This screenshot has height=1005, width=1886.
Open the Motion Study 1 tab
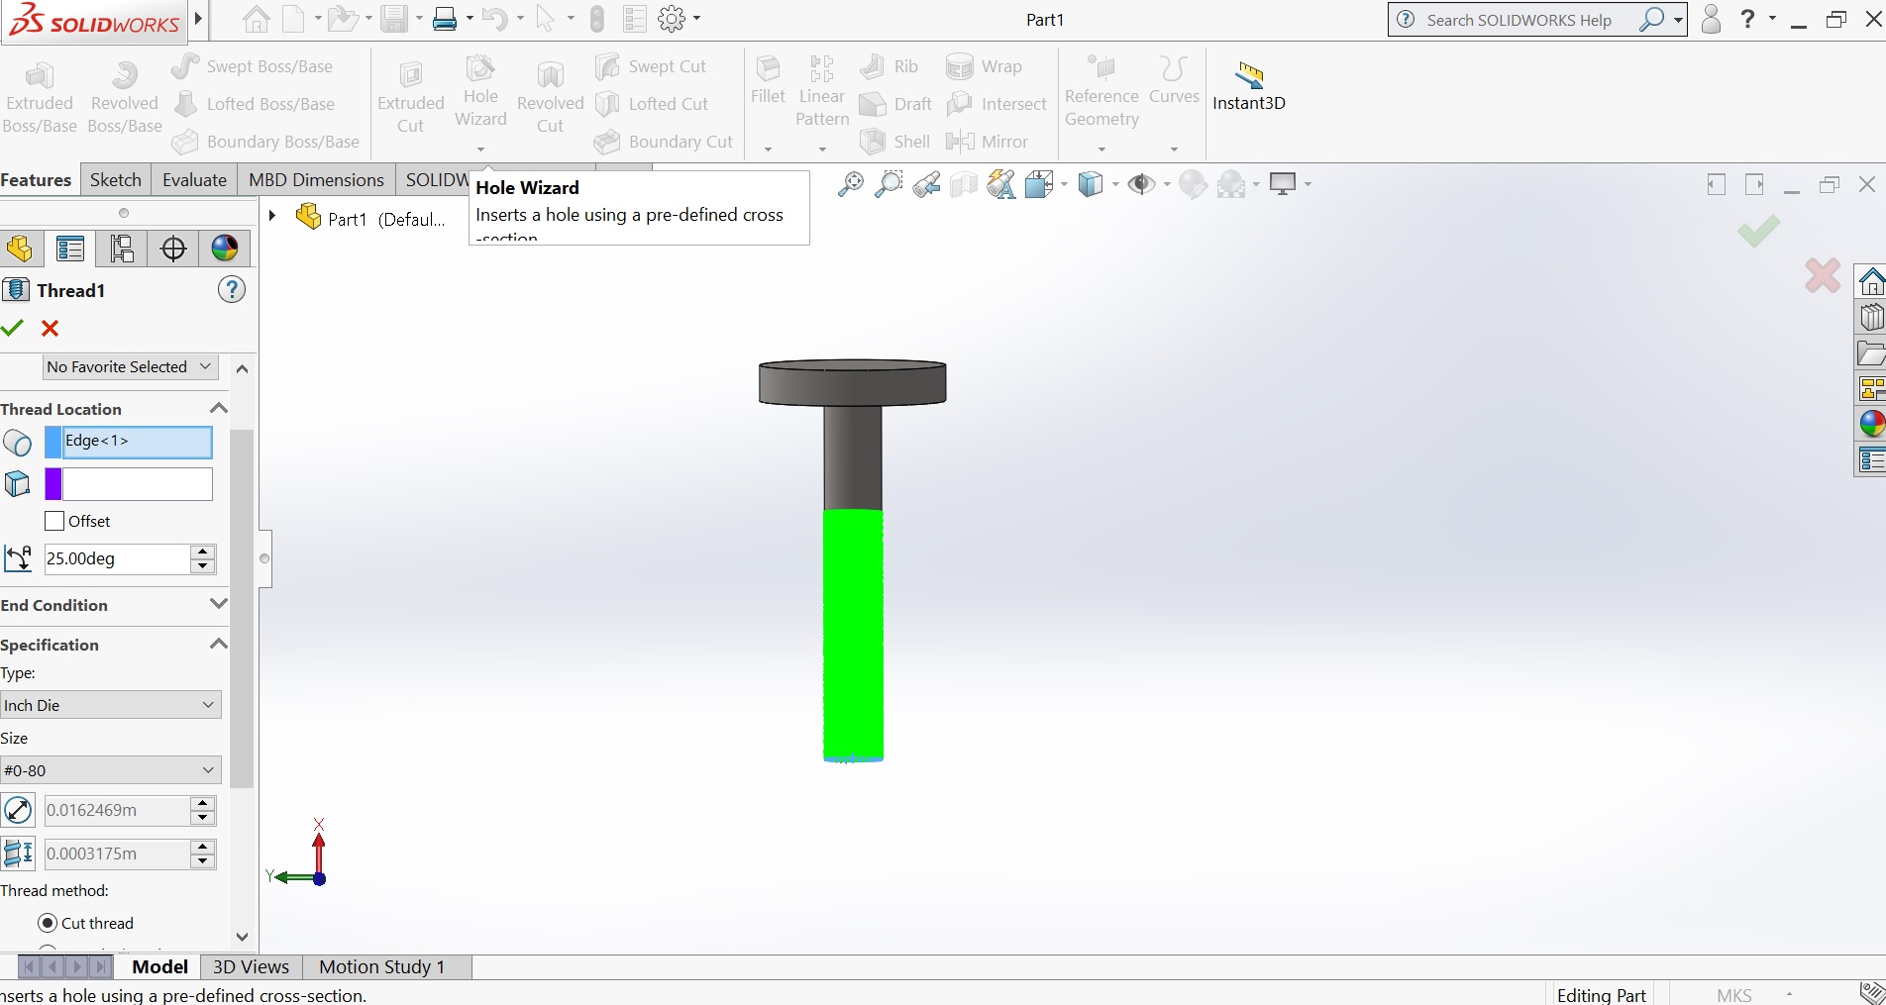(x=380, y=966)
